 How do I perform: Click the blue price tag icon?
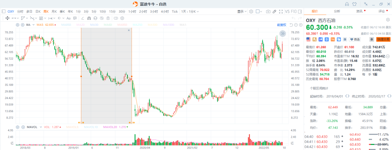[339, 39]
